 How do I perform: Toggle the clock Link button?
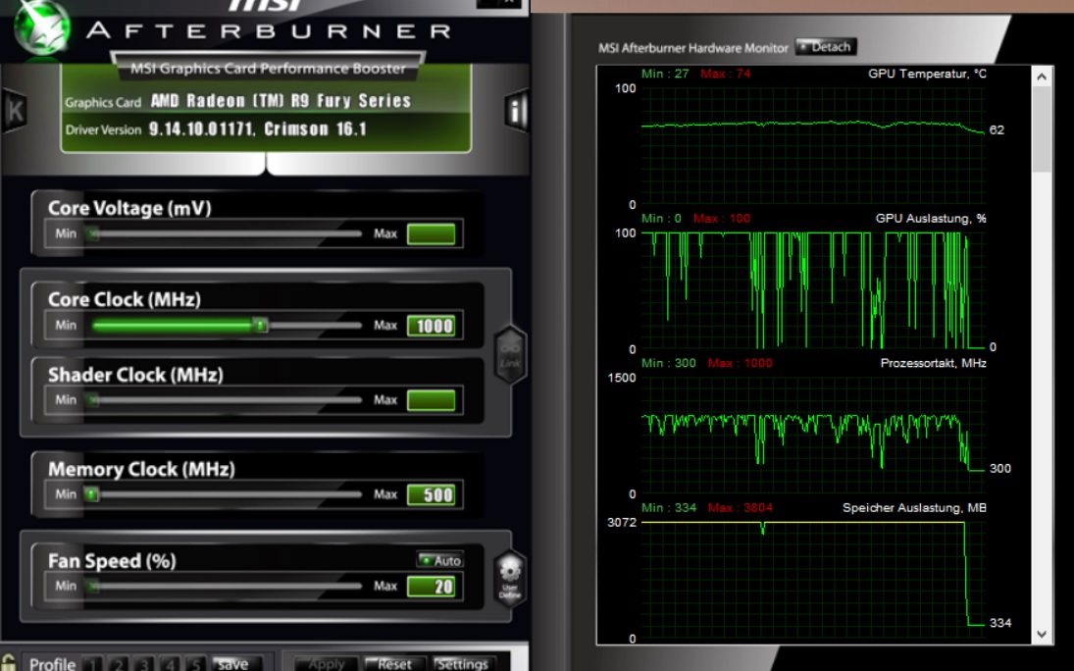[x=510, y=354]
